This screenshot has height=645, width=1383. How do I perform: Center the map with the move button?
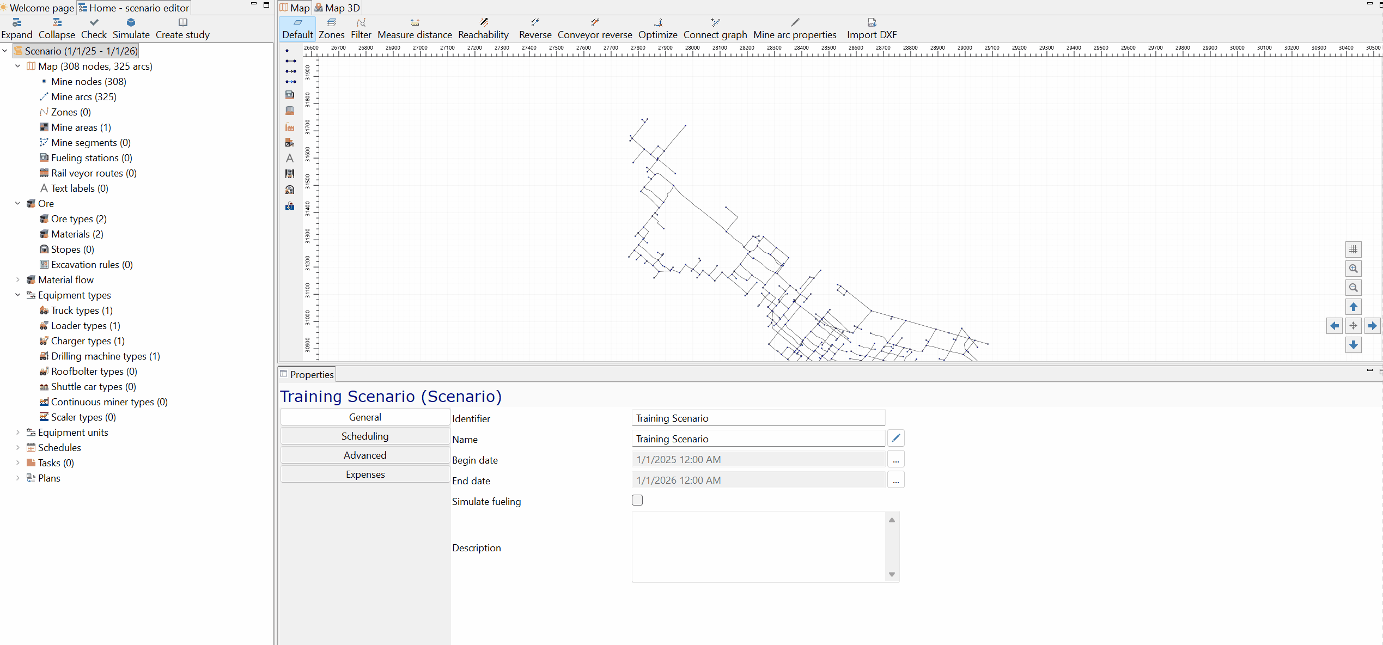1353,326
